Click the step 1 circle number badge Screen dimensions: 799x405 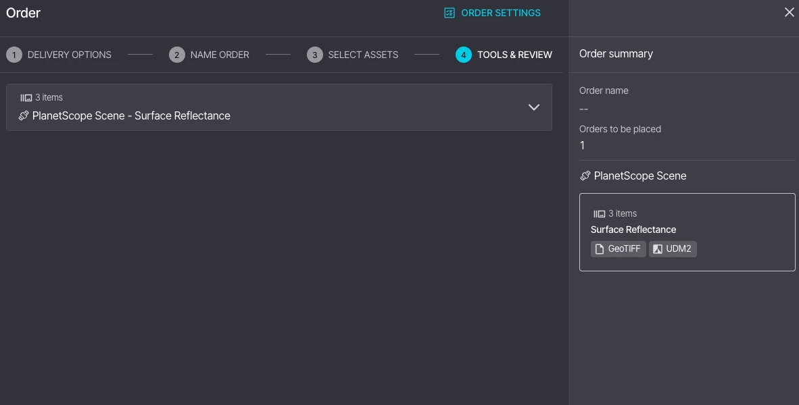pos(14,55)
